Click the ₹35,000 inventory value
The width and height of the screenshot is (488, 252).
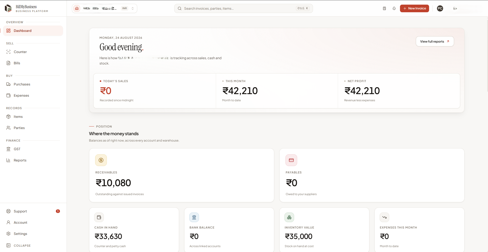[298, 236]
